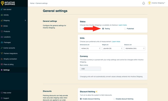Click the Settings gear icon
The image size is (168, 101).
[2, 70]
